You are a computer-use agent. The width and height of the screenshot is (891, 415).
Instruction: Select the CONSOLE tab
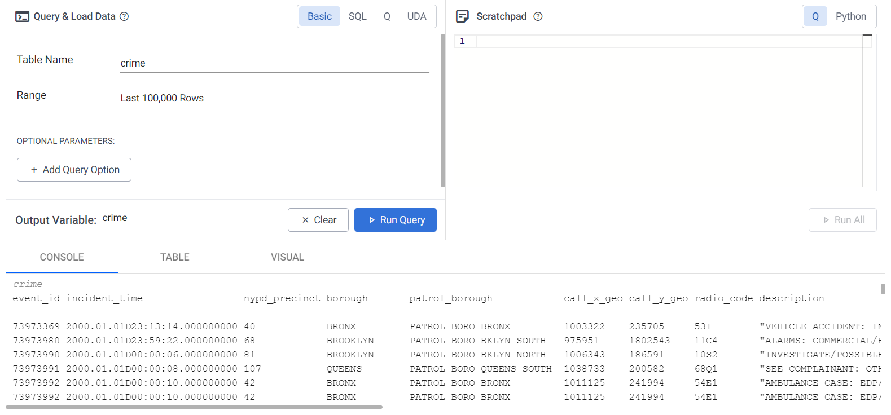point(62,257)
